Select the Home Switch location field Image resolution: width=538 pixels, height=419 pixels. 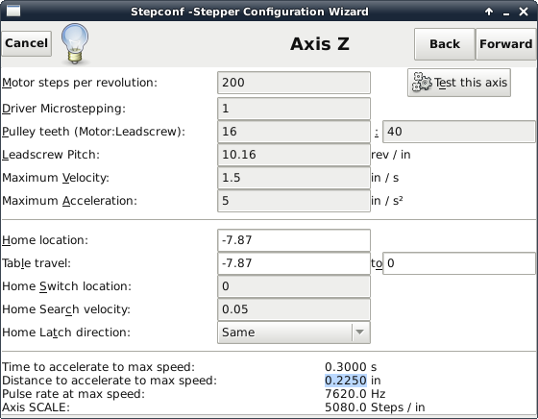tap(294, 286)
